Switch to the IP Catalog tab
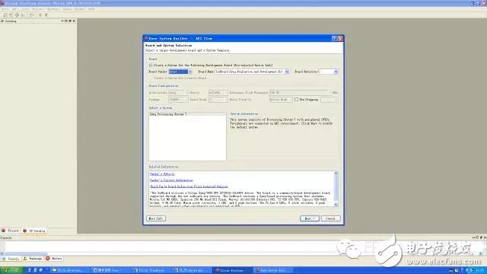 click(x=34, y=231)
